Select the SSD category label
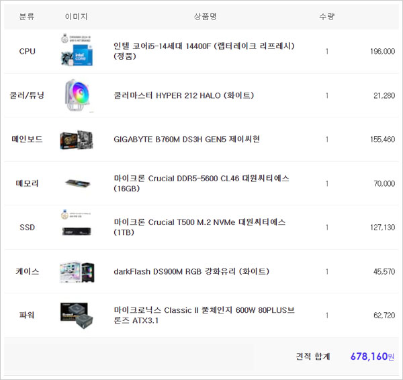Screen dimensions: 403x380 pos(27,228)
